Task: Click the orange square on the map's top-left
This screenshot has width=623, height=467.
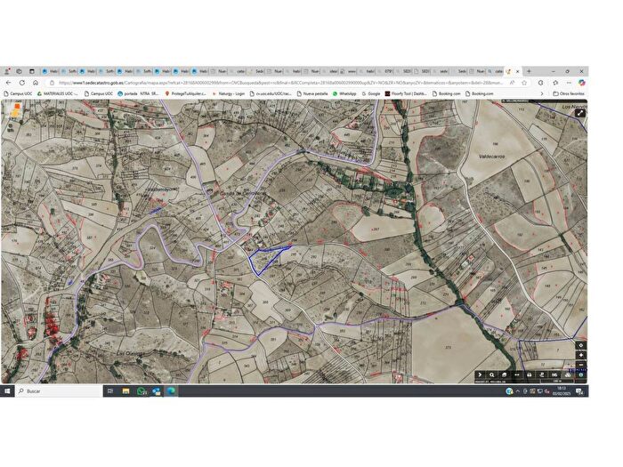Action: [x=17, y=106]
